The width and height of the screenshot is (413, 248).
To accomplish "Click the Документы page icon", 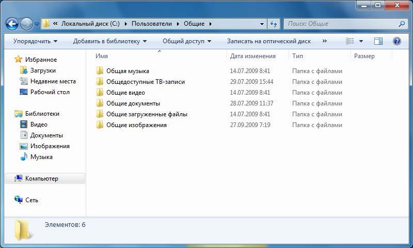I will tap(24, 135).
